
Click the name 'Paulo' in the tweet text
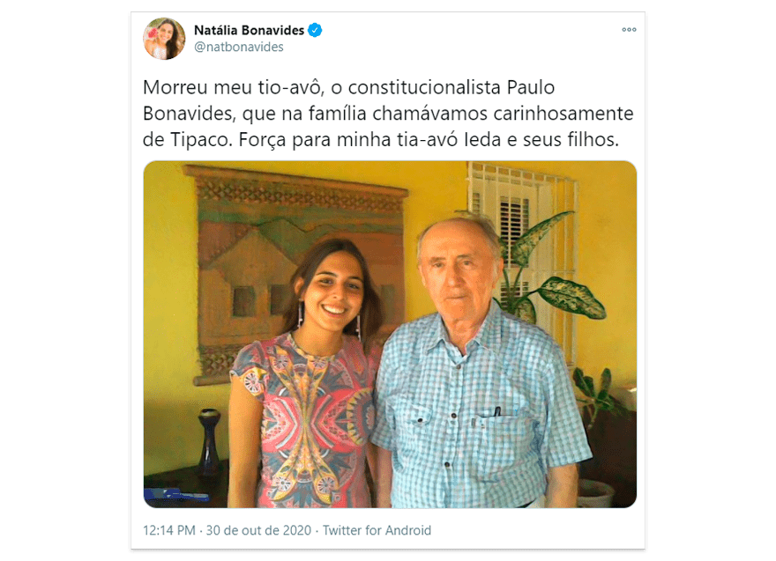tap(531, 87)
